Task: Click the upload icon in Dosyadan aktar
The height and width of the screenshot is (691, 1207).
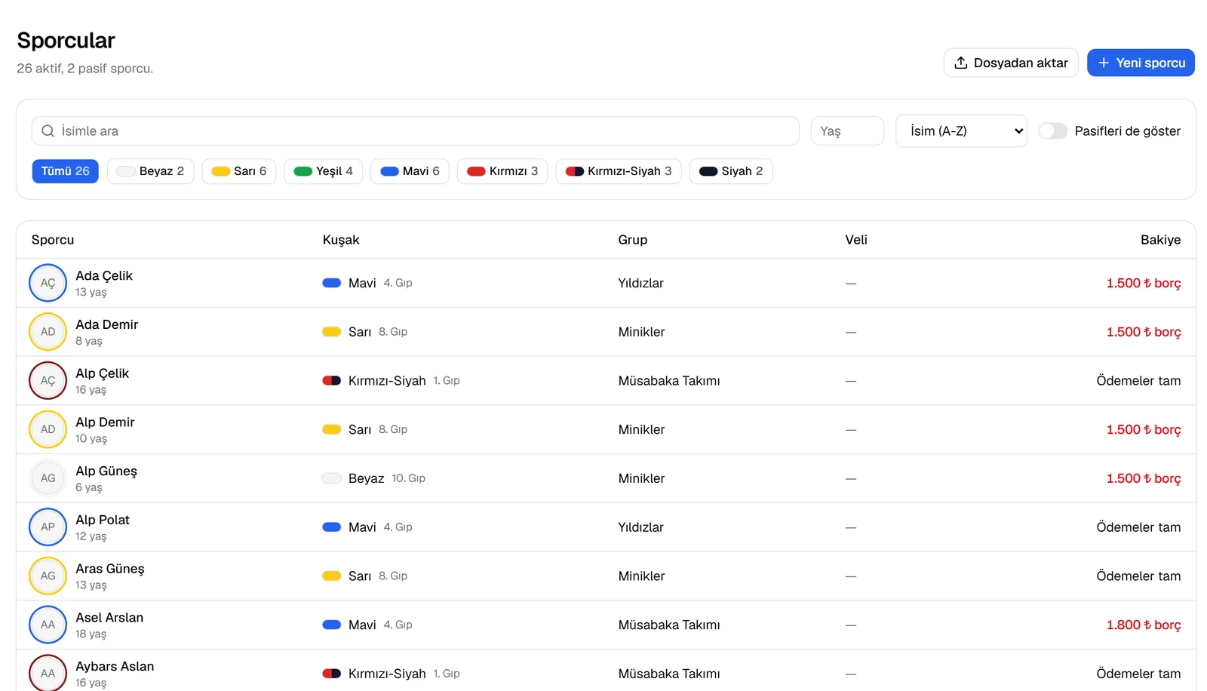Action: [960, 63]
